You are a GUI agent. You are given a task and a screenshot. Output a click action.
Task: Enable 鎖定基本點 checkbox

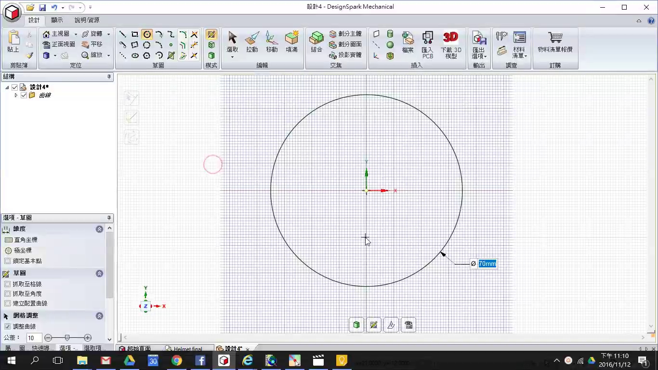click(x=7, y=261)
